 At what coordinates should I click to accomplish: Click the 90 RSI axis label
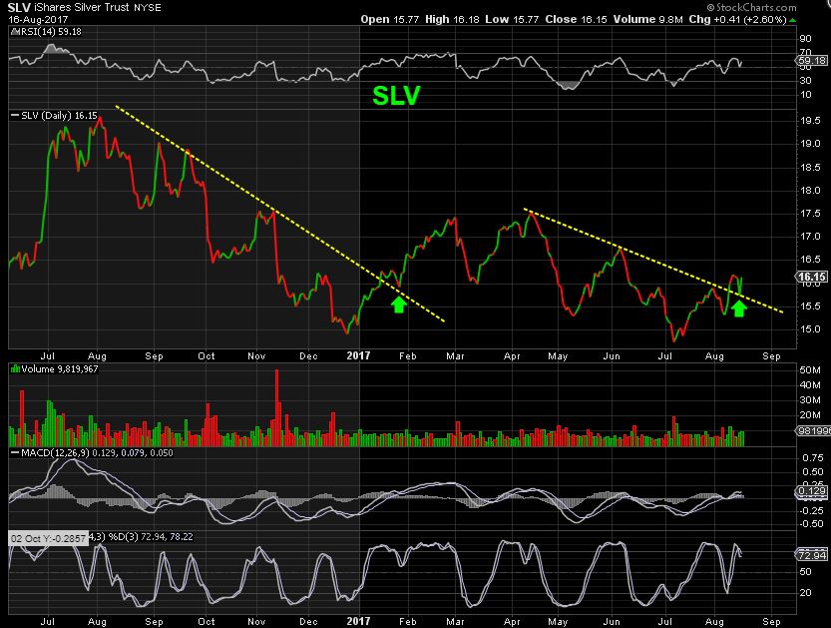point(806,38)
